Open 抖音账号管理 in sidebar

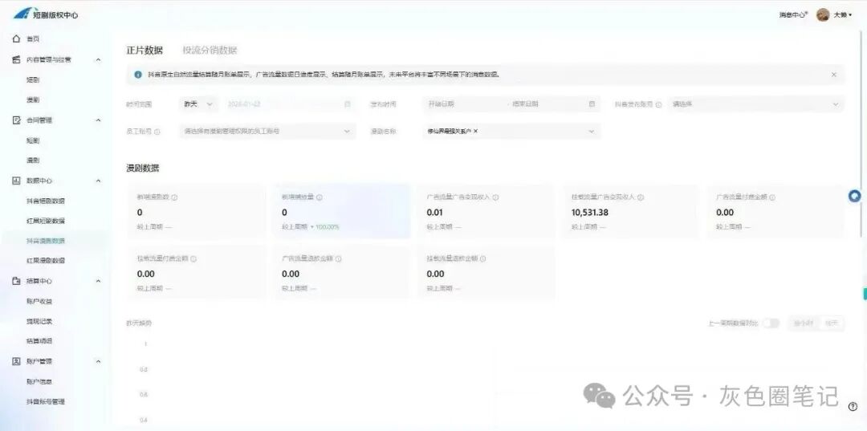pos(46,402)
